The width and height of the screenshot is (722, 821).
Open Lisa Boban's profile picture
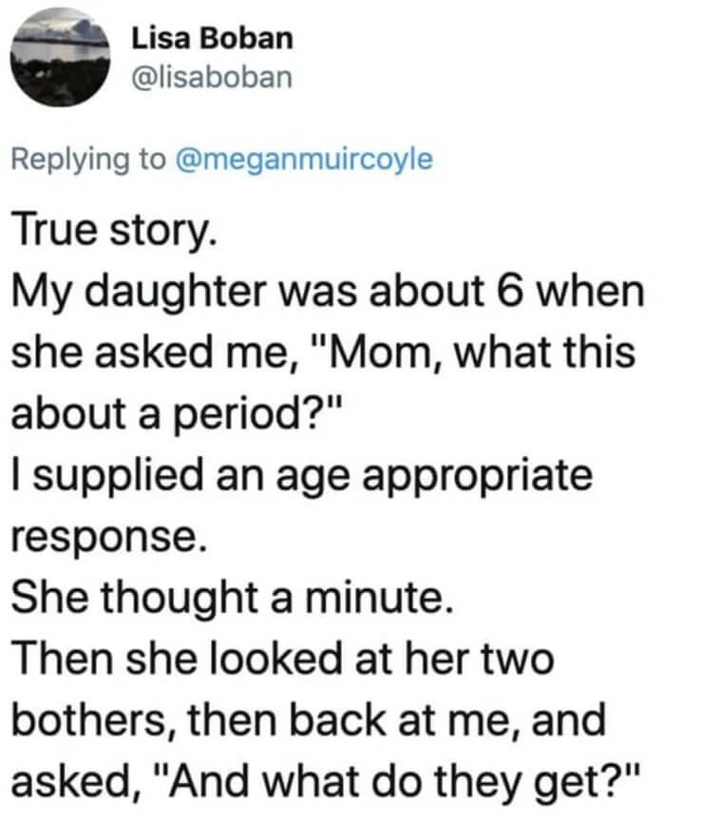pyautogui.click(x=60, y=57)
